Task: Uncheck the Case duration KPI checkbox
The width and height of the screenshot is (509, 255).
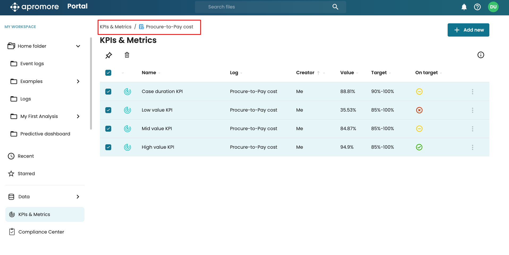Action: click(108, 91)
